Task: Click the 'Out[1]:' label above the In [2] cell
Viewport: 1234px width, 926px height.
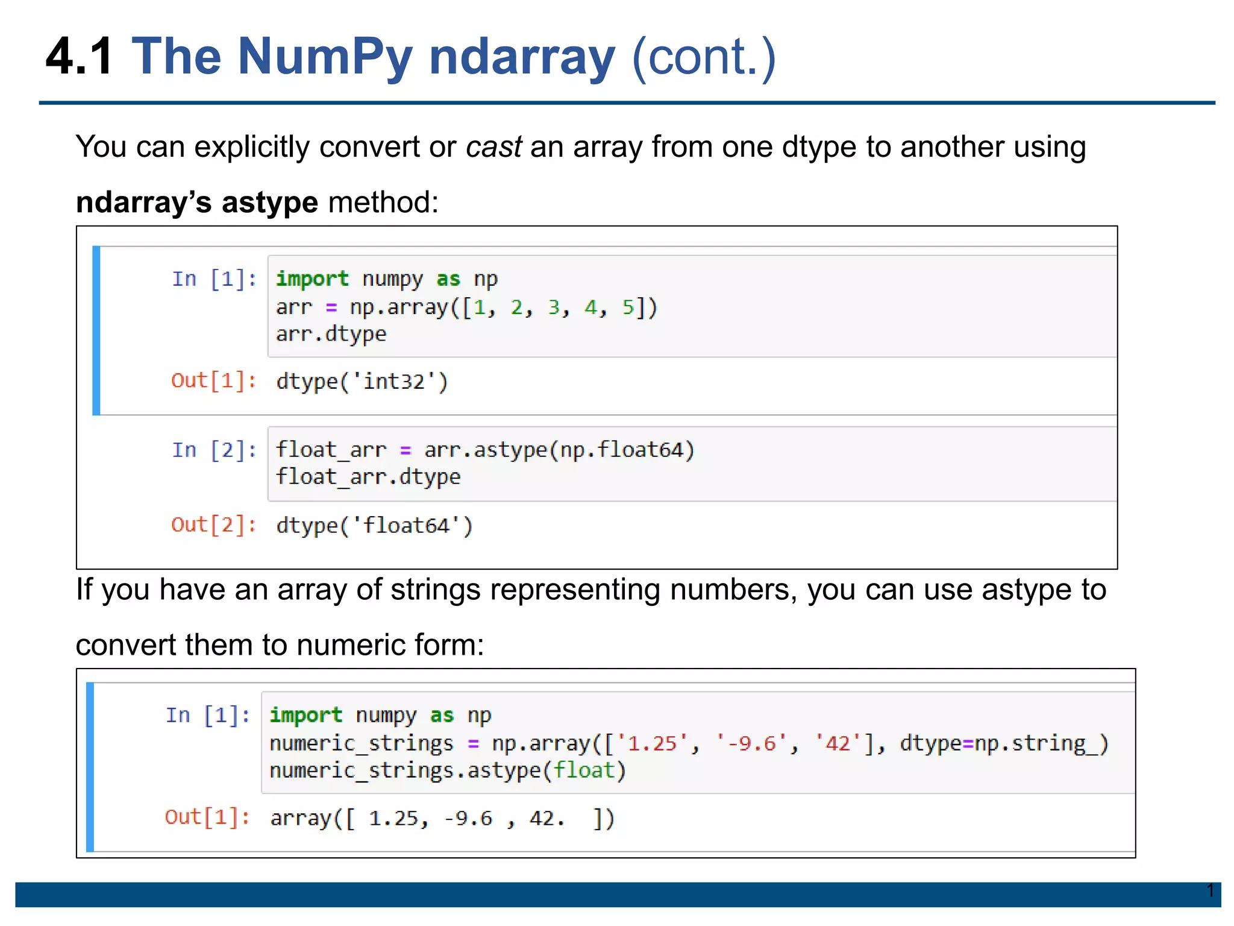Action: pos(215,380)
